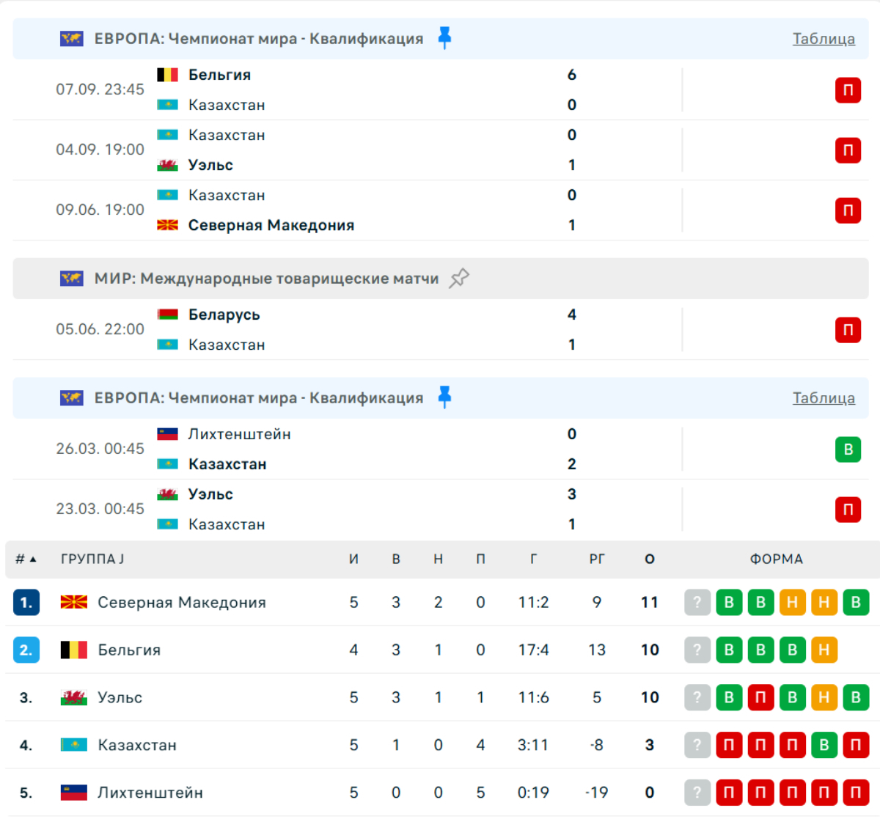Click the green В win badge for Лихтенштейн–Казахстан
The width and height of the screenshot is (880, 819).
tap(848, 449)
